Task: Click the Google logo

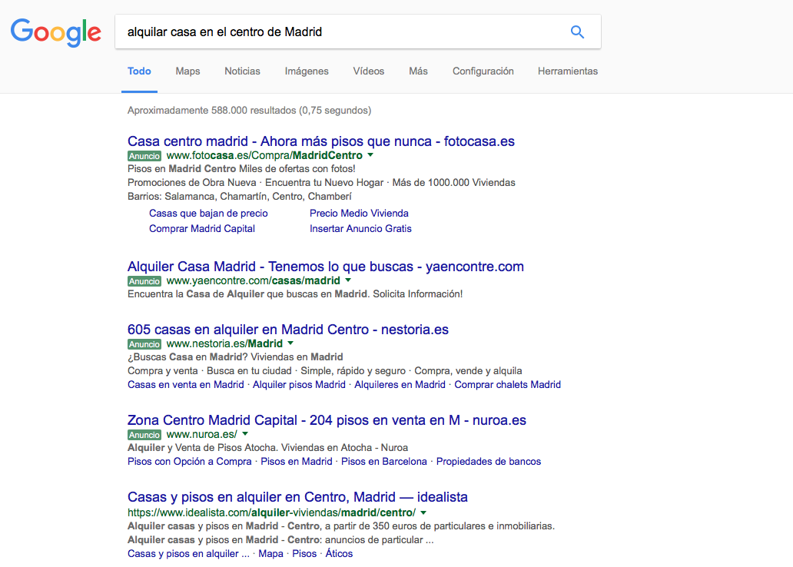Action: (55, 33)
